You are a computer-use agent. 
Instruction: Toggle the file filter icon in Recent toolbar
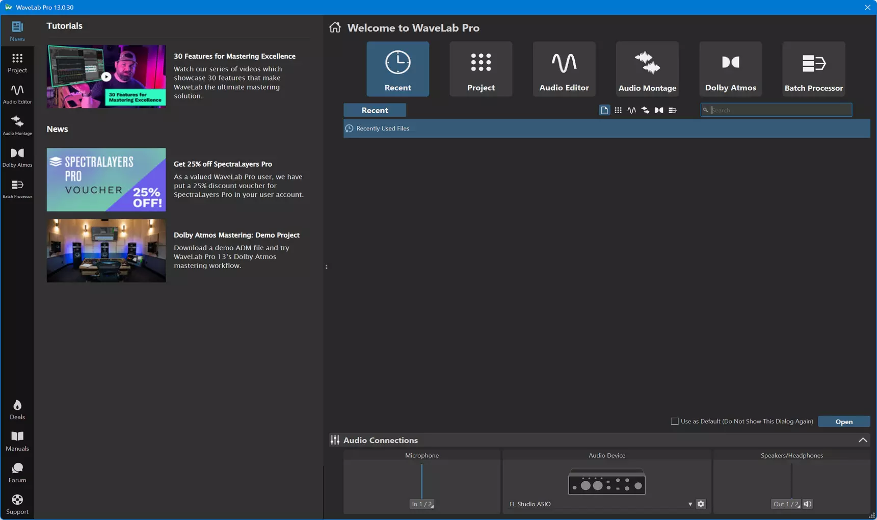point(604,110)
